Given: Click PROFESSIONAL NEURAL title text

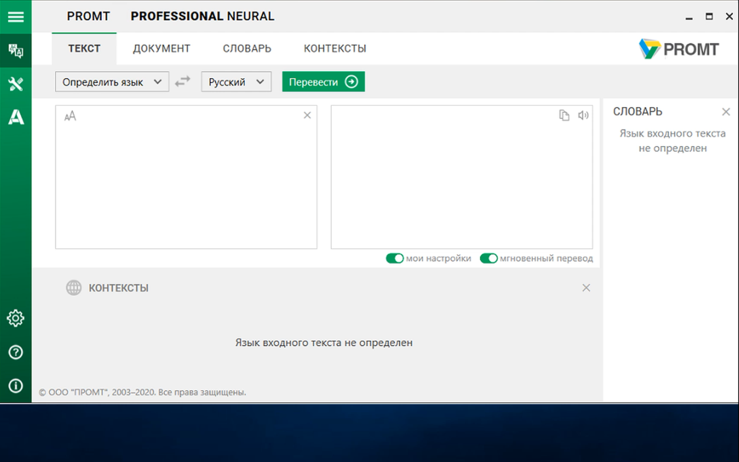Looking at the screenshot, I should [202, 17].
